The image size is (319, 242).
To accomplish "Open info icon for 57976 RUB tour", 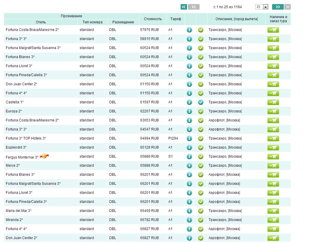I will [x=189, y=30].
